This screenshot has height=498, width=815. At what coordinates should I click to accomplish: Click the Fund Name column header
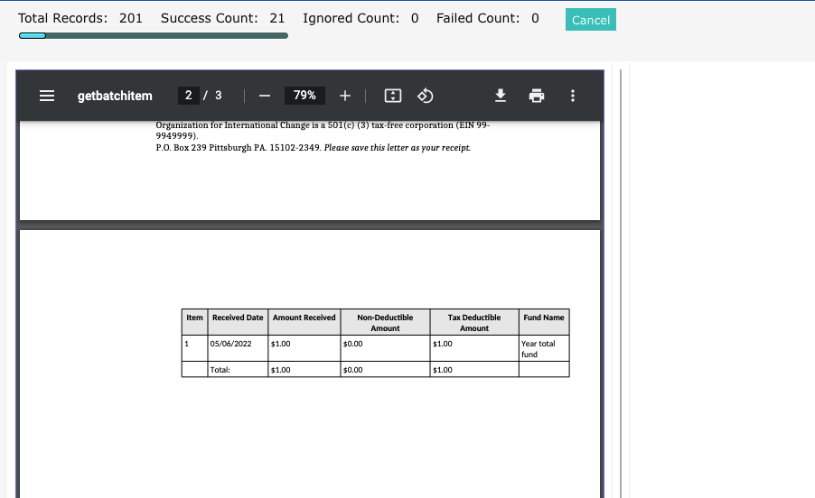544,322
